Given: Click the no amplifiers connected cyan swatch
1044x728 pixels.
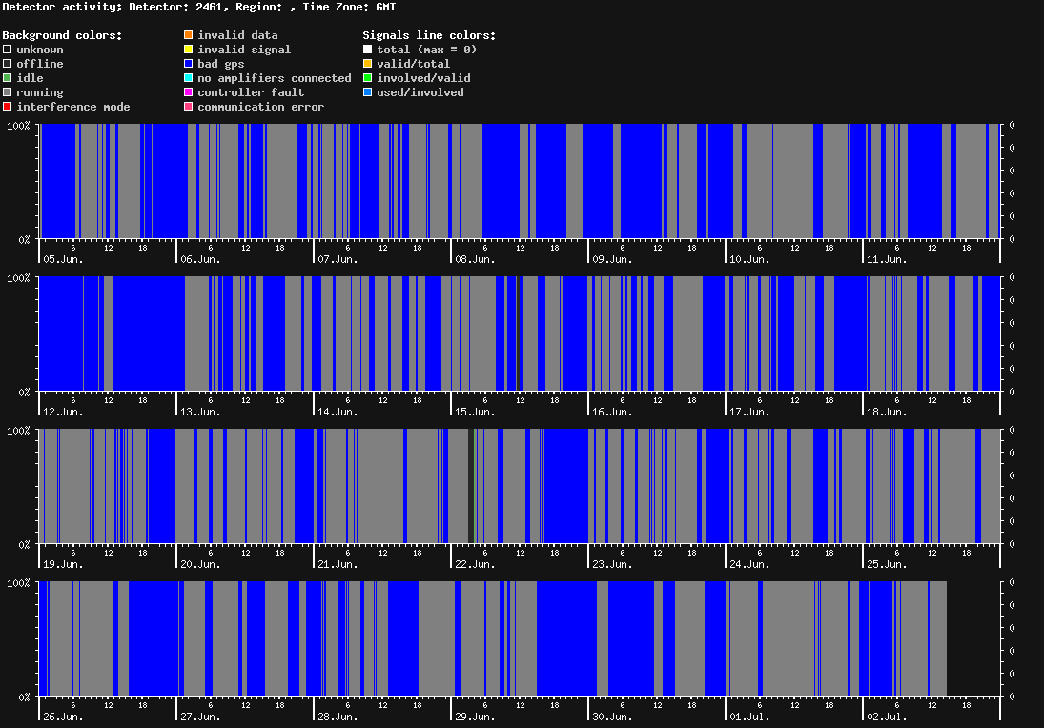Looking at the screenshot, I should (189, 78).
